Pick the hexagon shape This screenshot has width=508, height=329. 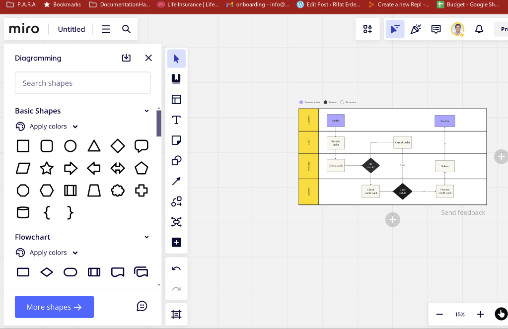tap(47, 191)
